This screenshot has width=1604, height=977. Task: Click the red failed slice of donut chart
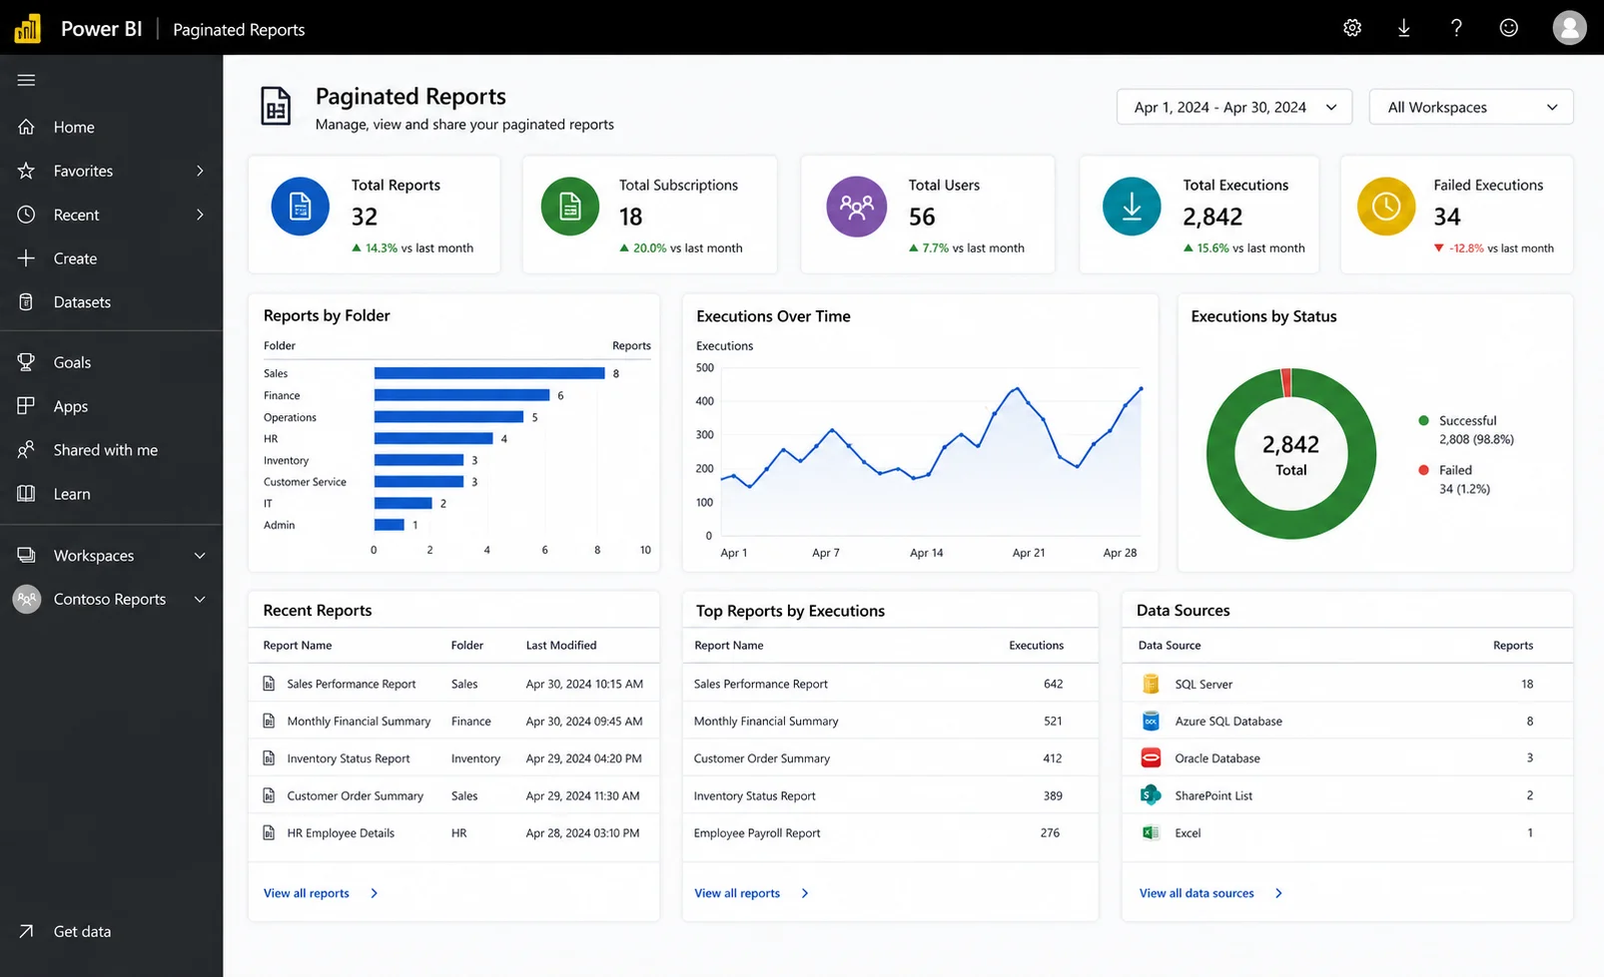tap(1286, 382)
